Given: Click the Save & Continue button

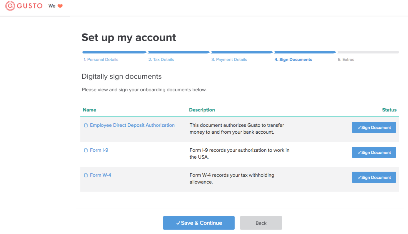Looking at the screenshot, I should point(199,223).
